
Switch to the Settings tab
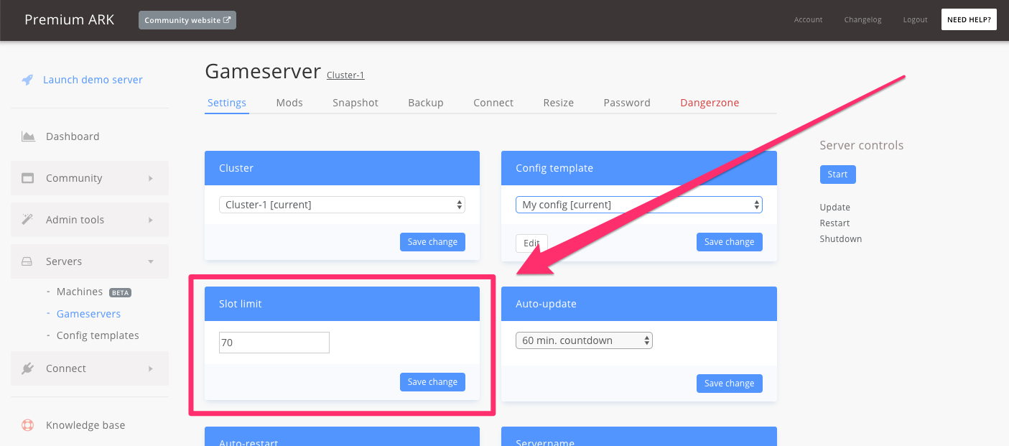point(227,103)
